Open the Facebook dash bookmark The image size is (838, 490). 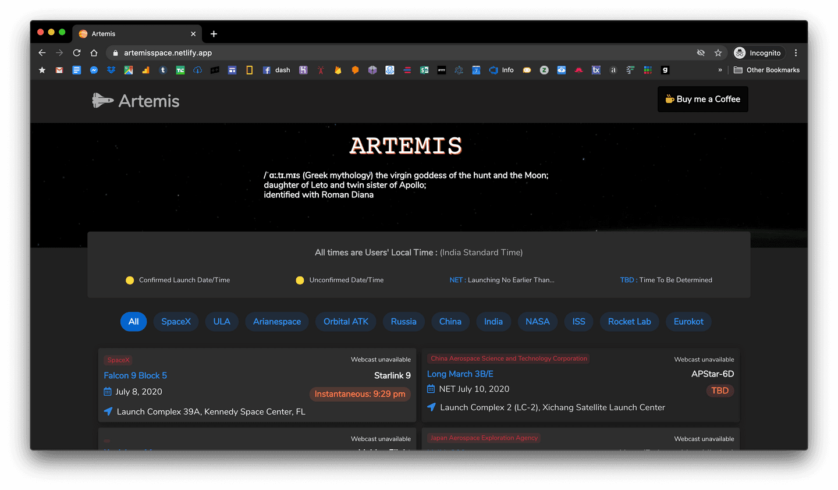tap(276, 70)
